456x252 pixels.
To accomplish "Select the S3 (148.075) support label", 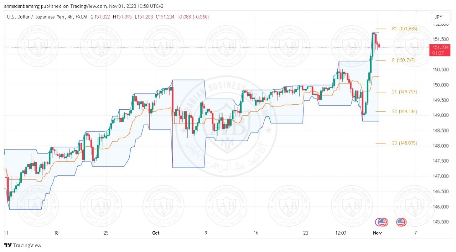I will (x=404, y=143).
